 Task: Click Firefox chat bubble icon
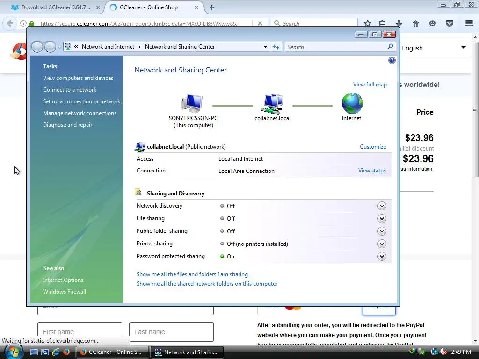coord(432,23)
